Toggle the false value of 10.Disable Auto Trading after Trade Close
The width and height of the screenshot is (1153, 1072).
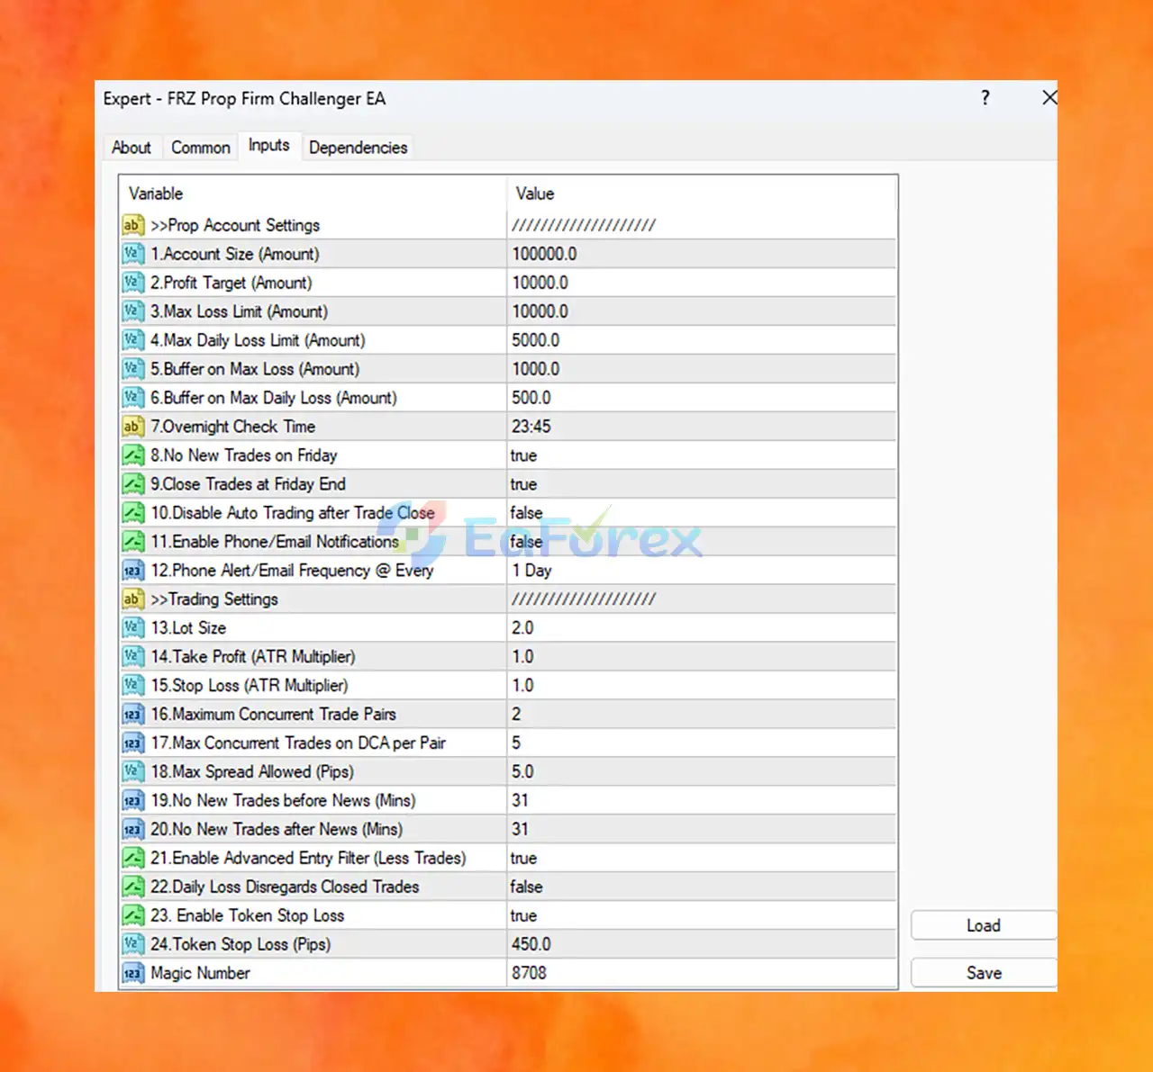coord(702,513)
